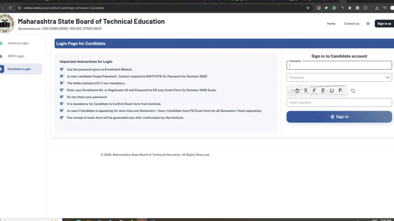Open the media control icon in toolbar
Screen dimensions: 394x221
tap(385, 8)
